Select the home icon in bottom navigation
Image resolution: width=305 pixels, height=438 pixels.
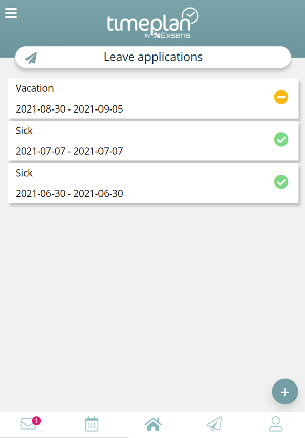[153, 424]
